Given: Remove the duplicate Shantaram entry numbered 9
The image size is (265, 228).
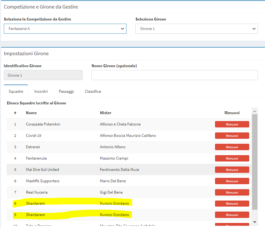Looking at the screenshot, I should (232, 215).
